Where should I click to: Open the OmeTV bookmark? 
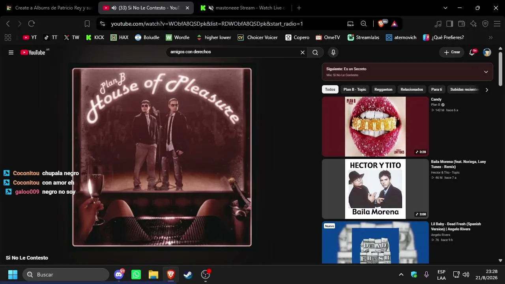[x=328, y=37]
